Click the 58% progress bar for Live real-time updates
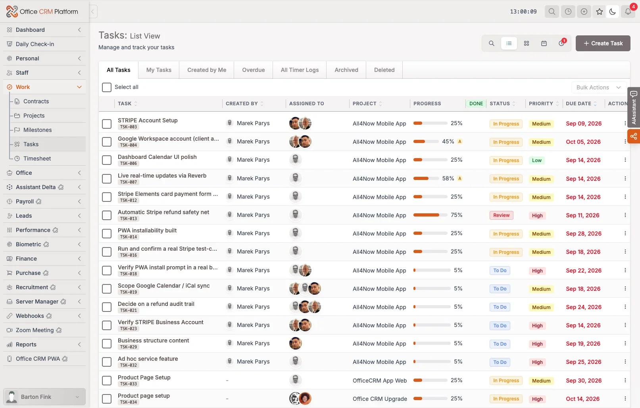The width and height of the screenshot is (640, 408). pos(426,178)
